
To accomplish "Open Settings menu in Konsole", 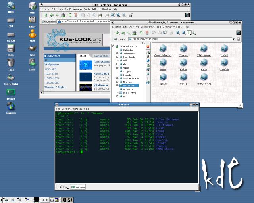I will 78,109.
